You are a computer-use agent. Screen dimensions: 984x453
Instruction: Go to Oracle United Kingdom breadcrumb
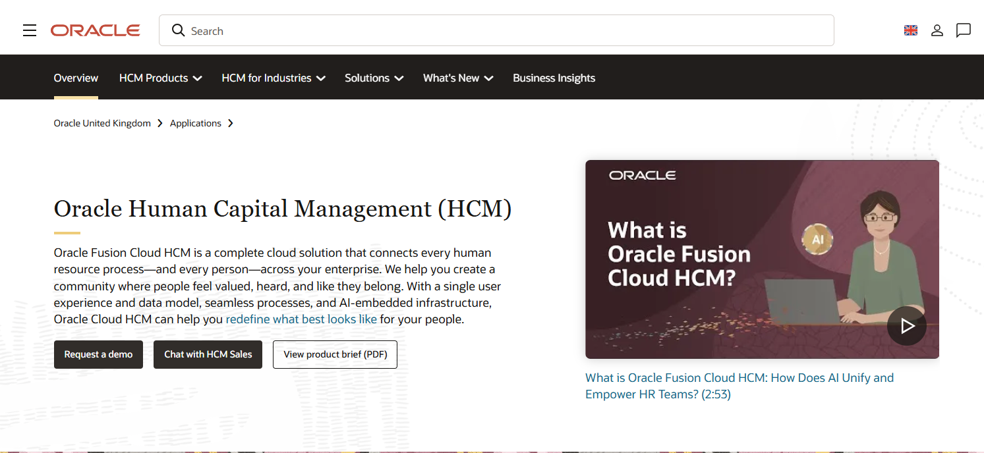pyautogui.click(x=102, y=123)
